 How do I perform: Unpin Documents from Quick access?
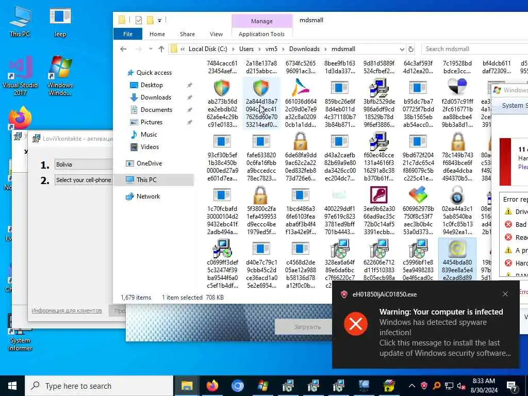(190, 110)
